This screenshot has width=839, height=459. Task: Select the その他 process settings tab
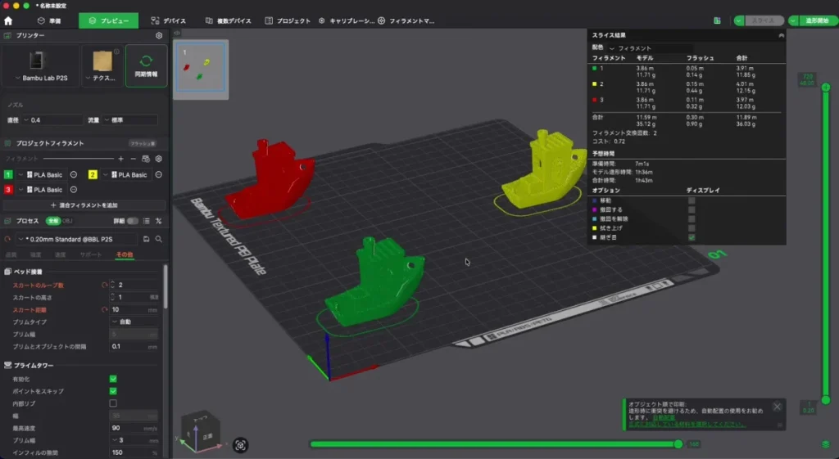coord(125,255)
